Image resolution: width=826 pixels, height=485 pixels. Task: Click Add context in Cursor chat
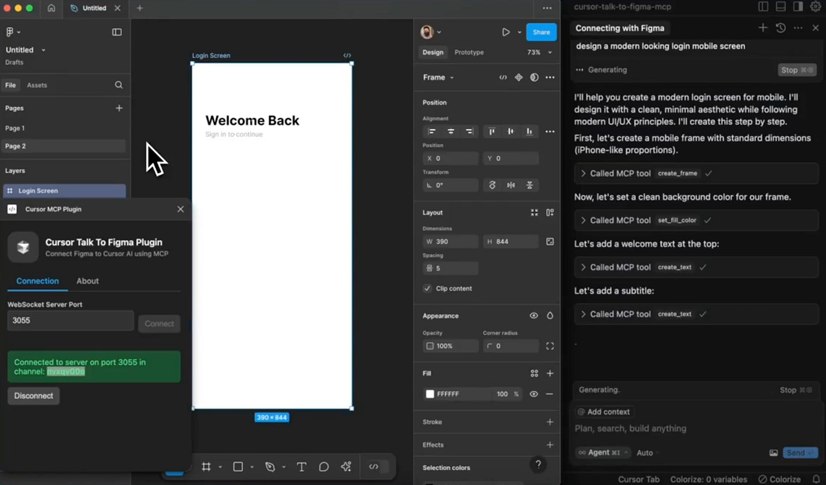pyautogui.click(x=604, y=412)
